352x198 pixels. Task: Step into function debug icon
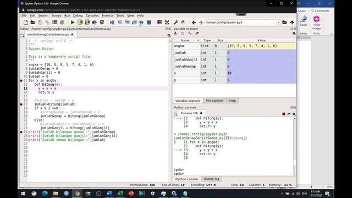127,22
